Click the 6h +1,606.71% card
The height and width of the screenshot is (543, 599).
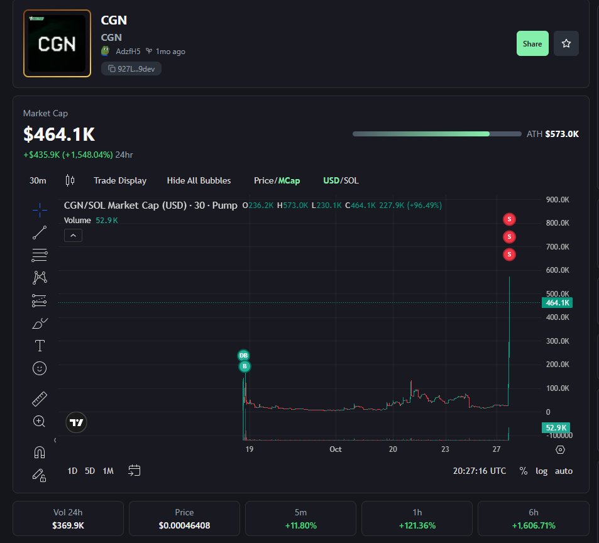point(533,518)
